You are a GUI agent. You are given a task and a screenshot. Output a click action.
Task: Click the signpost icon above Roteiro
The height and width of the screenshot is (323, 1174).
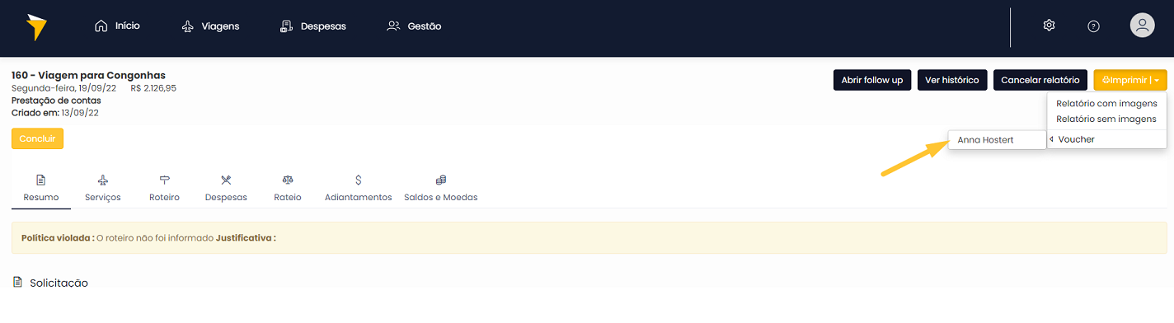(x=165, y=180)
